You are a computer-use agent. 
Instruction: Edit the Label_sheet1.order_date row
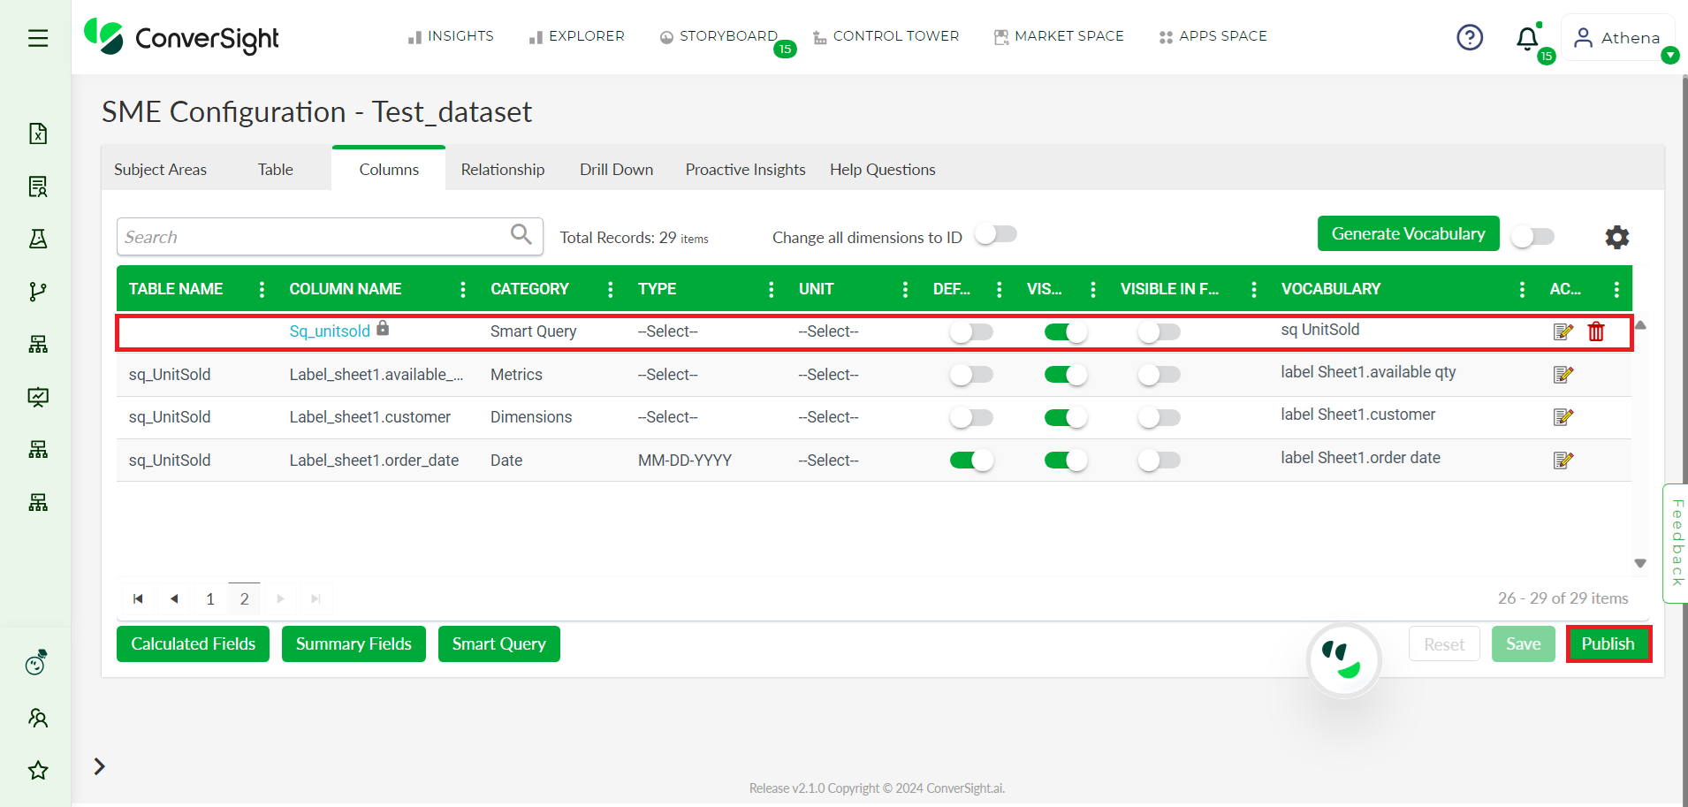[x=1563, y=461]
